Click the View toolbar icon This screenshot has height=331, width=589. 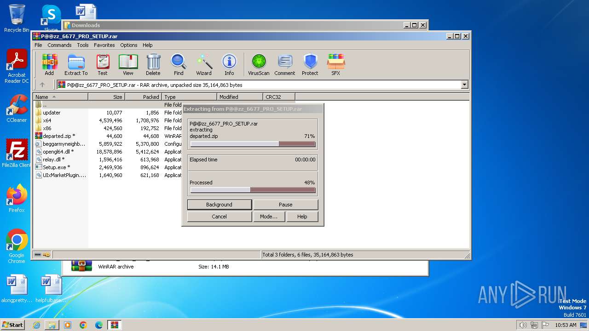point(128,64)
